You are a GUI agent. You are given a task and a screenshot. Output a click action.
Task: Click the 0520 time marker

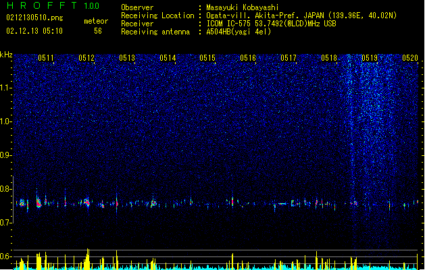point(410,58)
